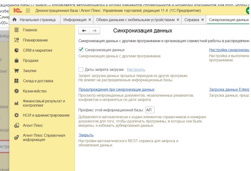Open the Загрузка данных Enterprise link

point(229,89)
